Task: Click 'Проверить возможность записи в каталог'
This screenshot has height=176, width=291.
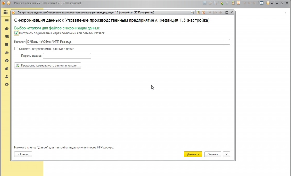Action: coord(48,66)
